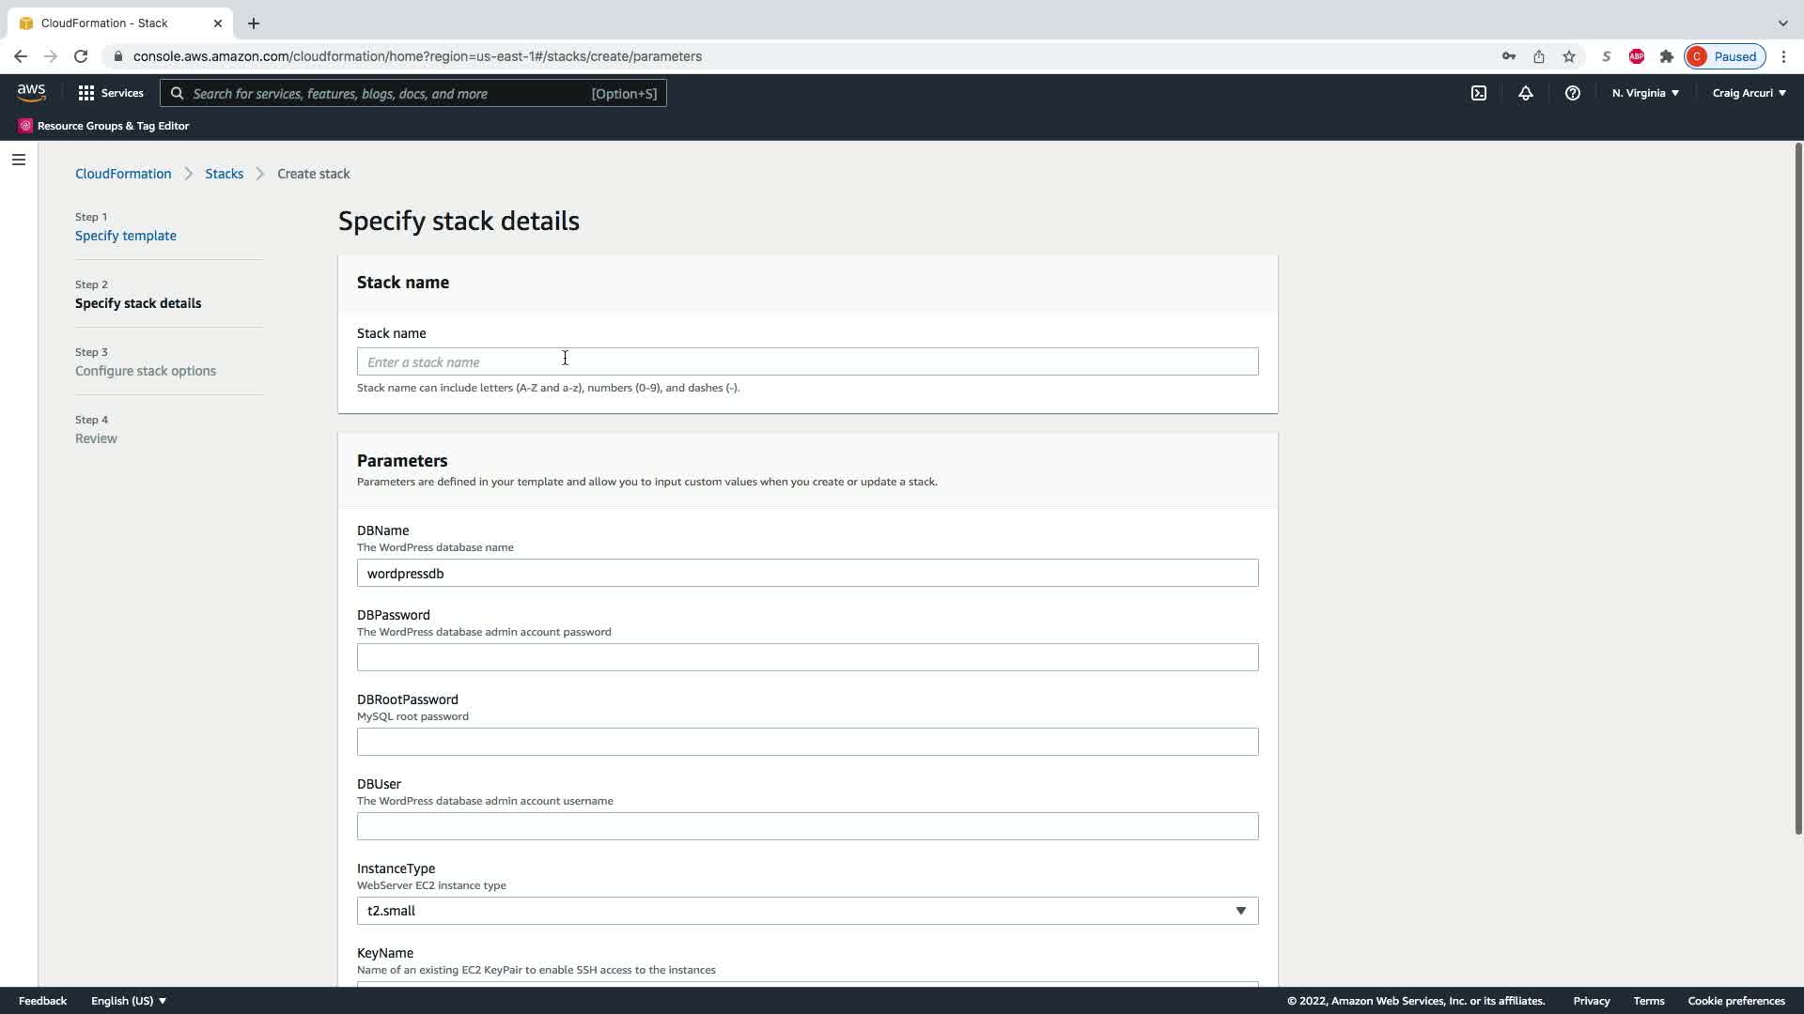Image resolution: width=1804 pixels, height=1014 pixels.
Task: Change the English (US) language selector
Action: (129, 1001)
